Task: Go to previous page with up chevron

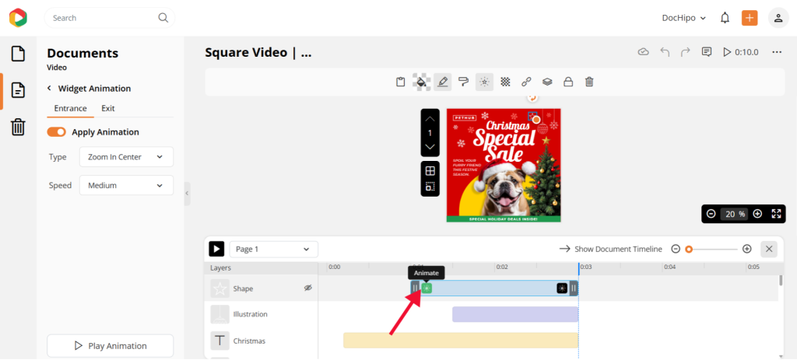Action: click(x=430, y=118)
